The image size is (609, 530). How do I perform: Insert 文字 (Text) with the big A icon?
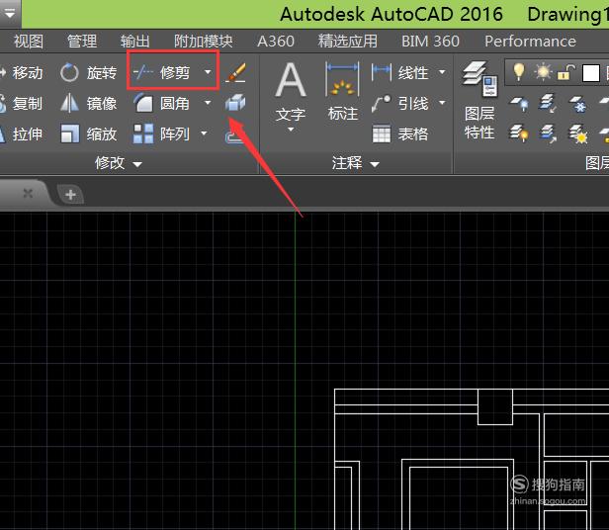(x=291, y=91)
